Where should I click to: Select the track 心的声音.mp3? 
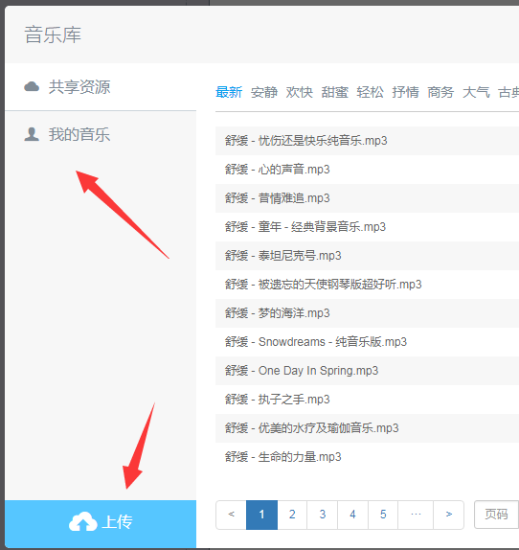pos(367,170)
